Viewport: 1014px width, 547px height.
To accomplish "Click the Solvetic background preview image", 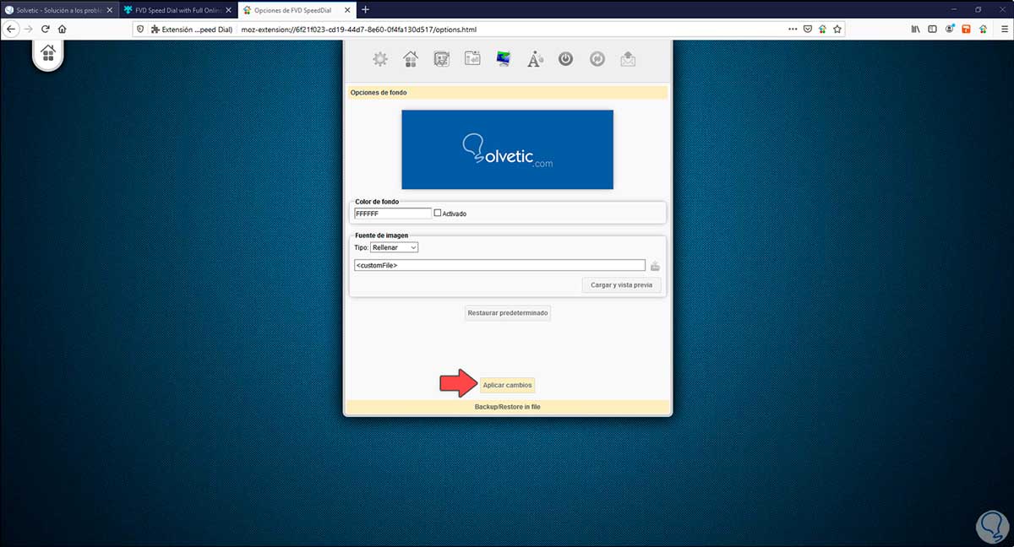I will [x=507, y=149].
